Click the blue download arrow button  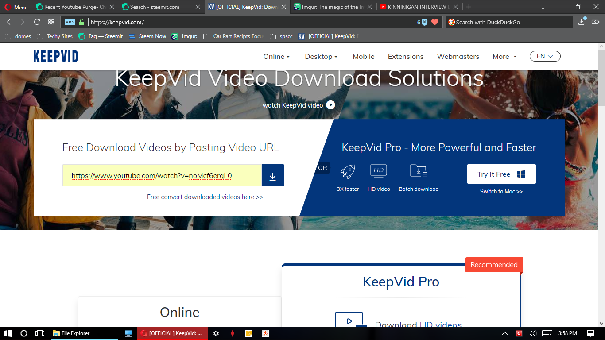[273, 175]
